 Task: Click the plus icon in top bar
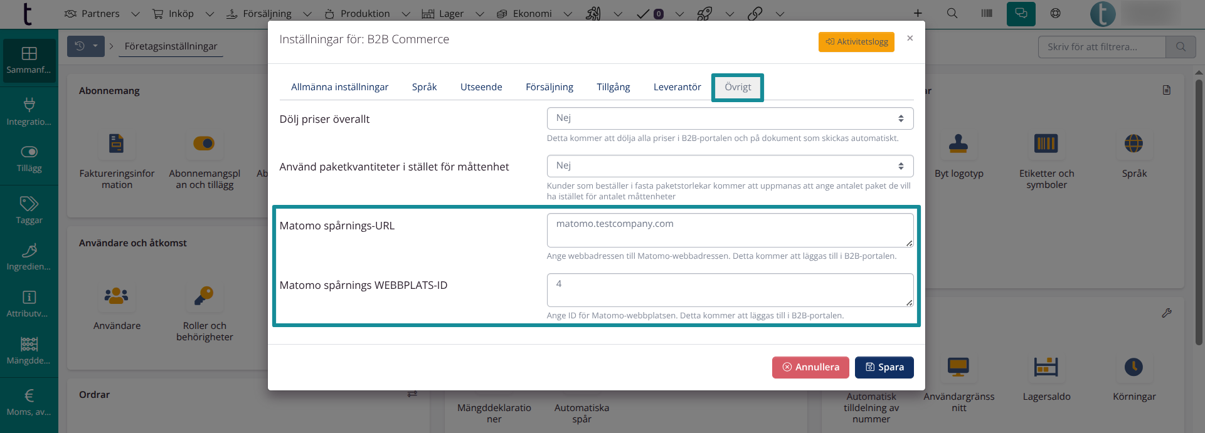point(918,13)
